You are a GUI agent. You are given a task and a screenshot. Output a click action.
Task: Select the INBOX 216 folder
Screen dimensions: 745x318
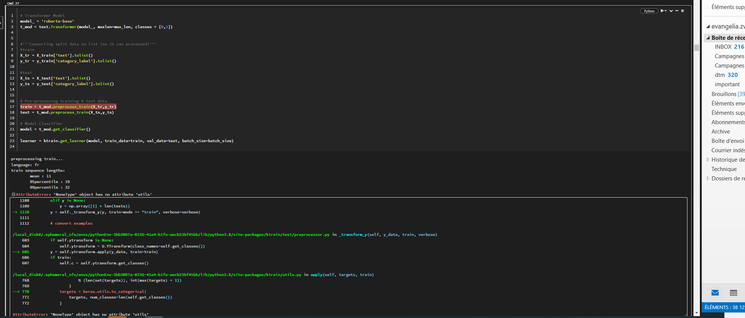(x=730, y=47)
